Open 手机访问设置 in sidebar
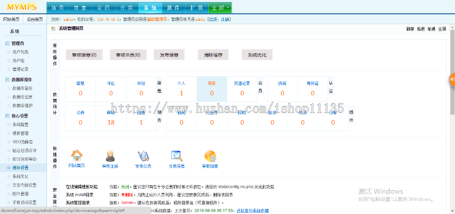The width and height of the screenshot is (455, 214). tap(24, 202)
